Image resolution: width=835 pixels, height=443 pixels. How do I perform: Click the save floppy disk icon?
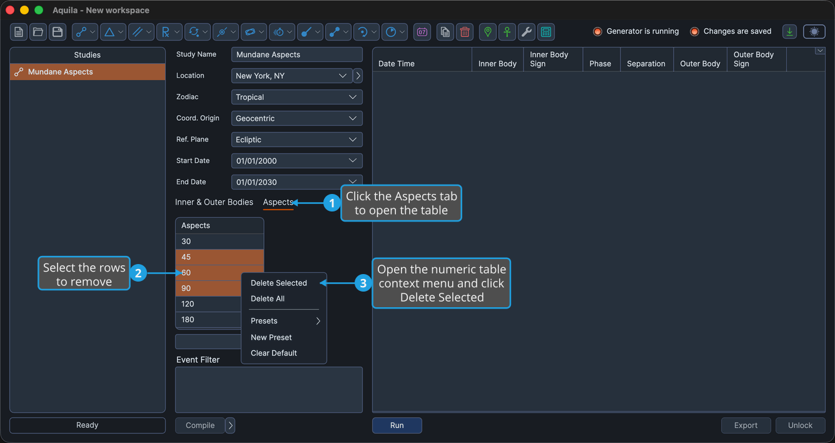point(58,32)
